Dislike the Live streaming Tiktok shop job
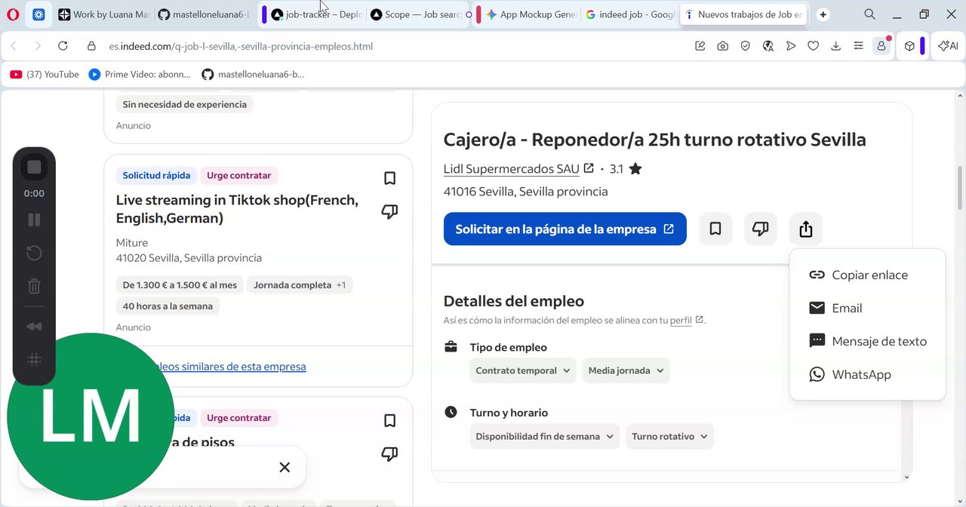Image resolution: width=966 pixels, height=507 pixels. point(389,212)
